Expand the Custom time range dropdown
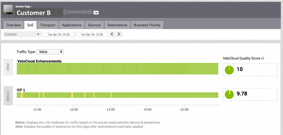This screenshot has width=283, height=135. [x=22, y=34]
